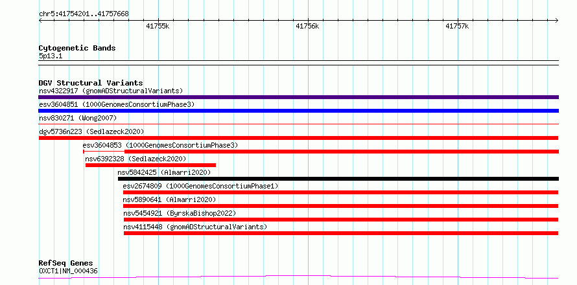
Task: Select the 5p13.1 band label
Action: [x=51, y=56]
